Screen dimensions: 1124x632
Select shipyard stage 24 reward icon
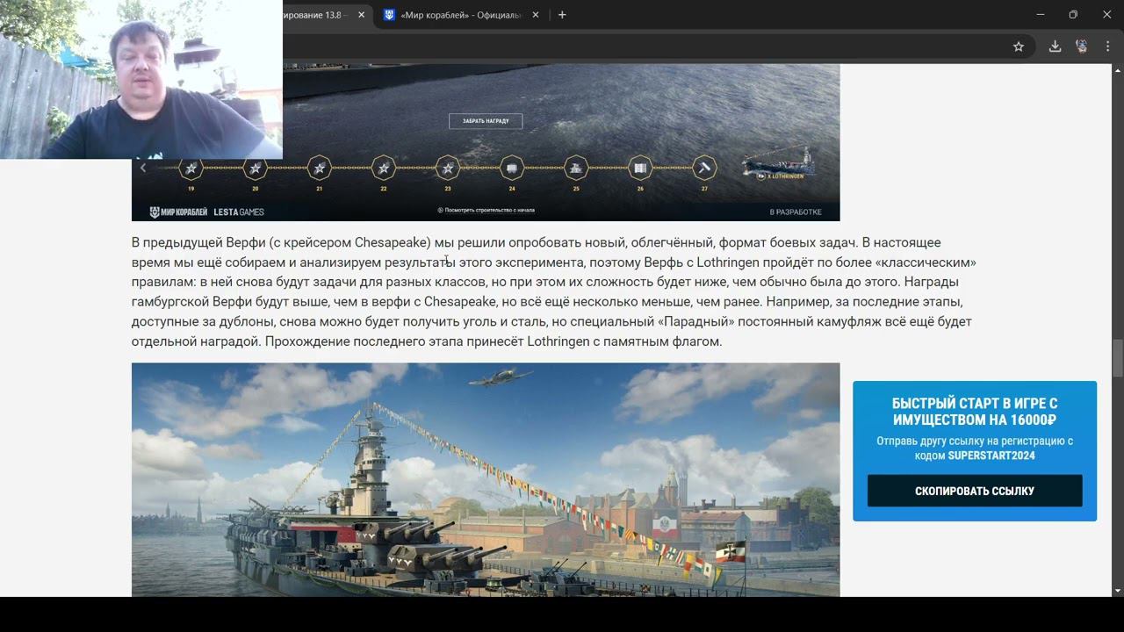(x=512, y=168)
